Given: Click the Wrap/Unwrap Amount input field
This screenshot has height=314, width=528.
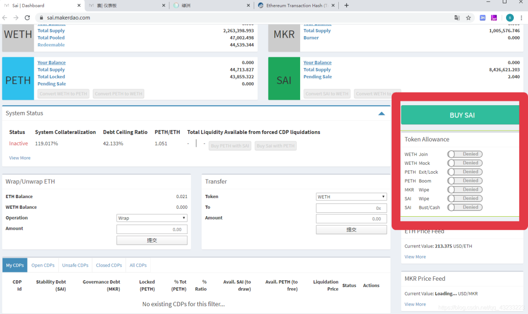Looking at the screenshot, I should coord(152,229).
